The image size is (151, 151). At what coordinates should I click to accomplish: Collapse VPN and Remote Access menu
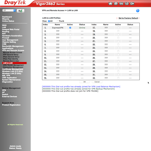click(13, 50)
